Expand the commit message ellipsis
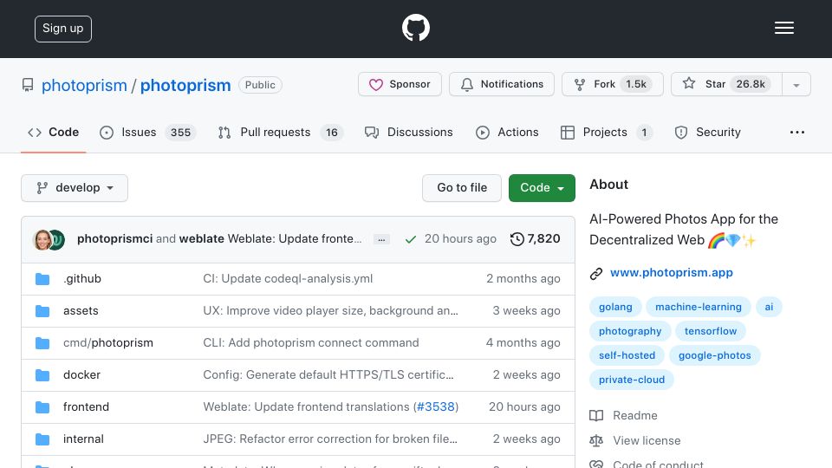The width and height of the screenshot is (832, 468). pyautogui.click(x=381, y=240)
